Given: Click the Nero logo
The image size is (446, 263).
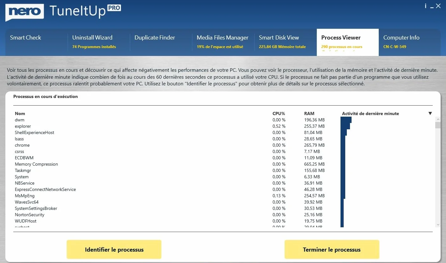Looking at the screenshot, I should point(24,12).
